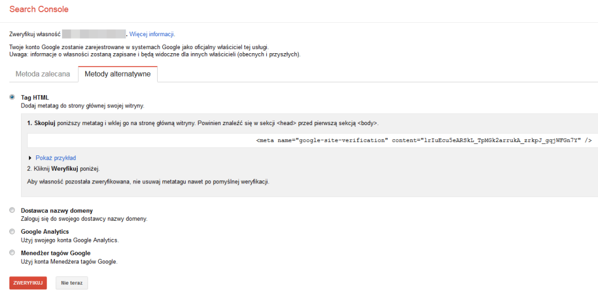Click the Menedżer tagów Google label
The image size is (598, 298).
pyautogui.click(x=55, y=253)
